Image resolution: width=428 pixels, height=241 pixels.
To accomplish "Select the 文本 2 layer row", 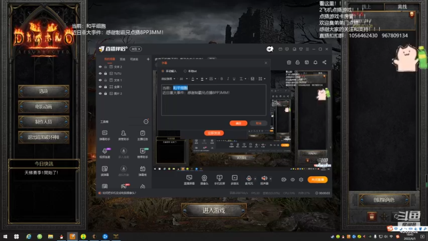I will [124, 66].
